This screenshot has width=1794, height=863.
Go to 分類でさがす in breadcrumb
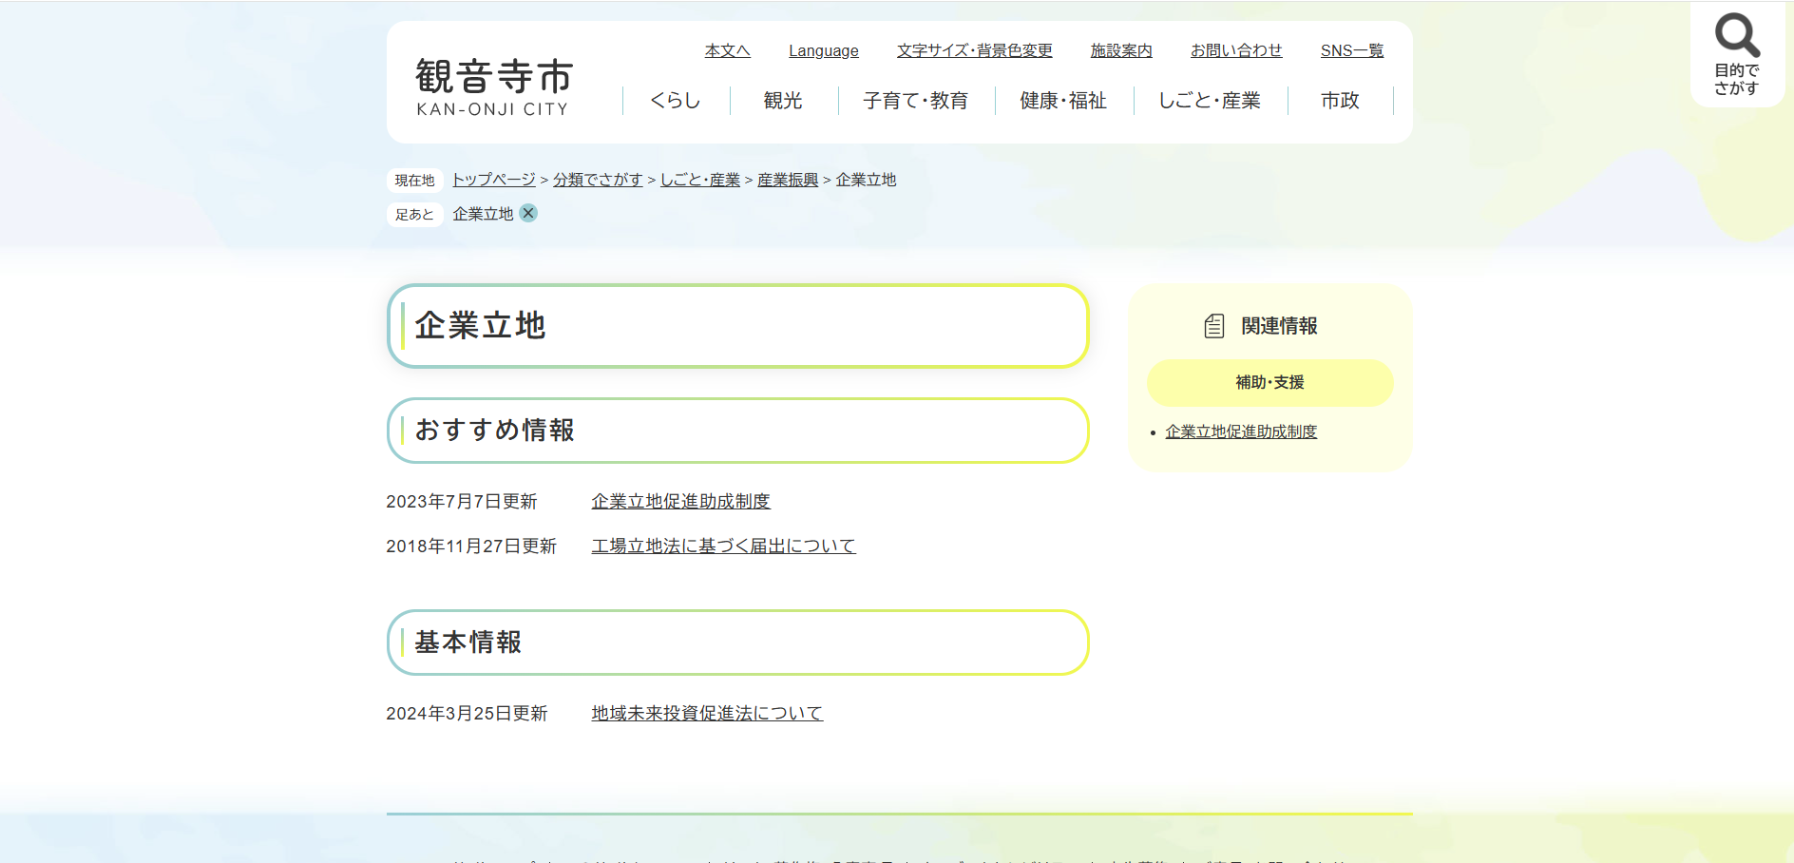pyautogui.click(x=598, y=180)
